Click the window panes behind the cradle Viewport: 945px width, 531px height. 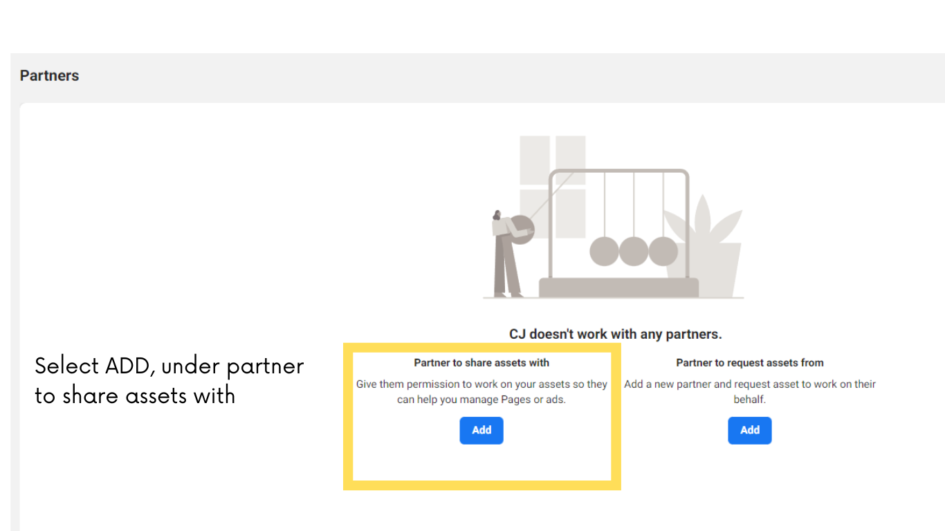553,187
